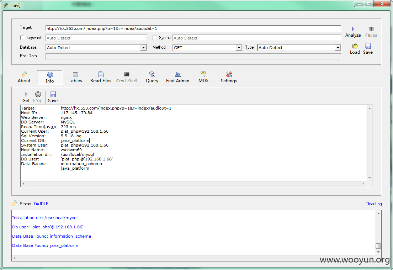Open the Find Admin tab
This screenshot has width=393, height=270.
[x=177, y=77]
